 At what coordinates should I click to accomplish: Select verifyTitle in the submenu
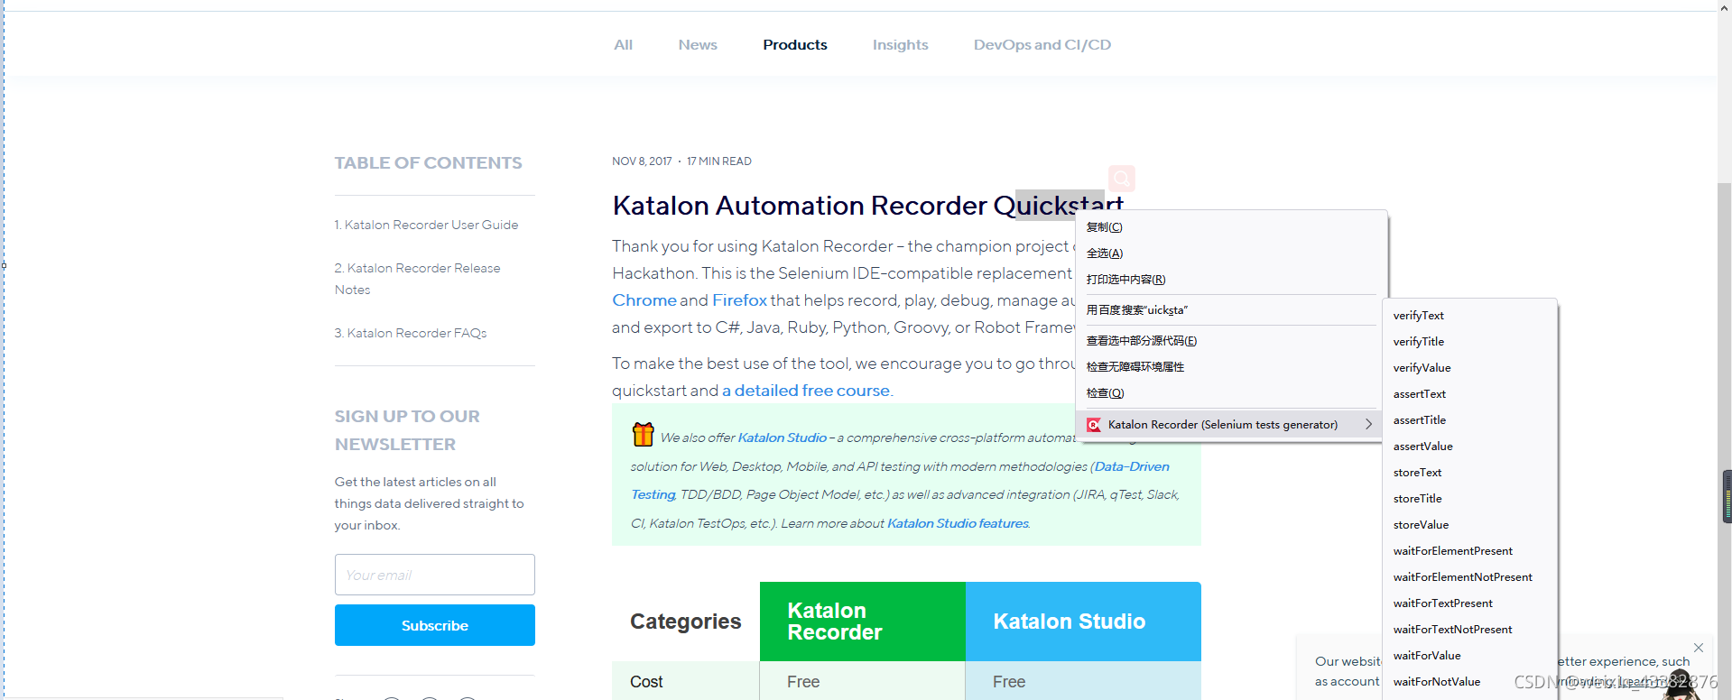pos(1469,342)
